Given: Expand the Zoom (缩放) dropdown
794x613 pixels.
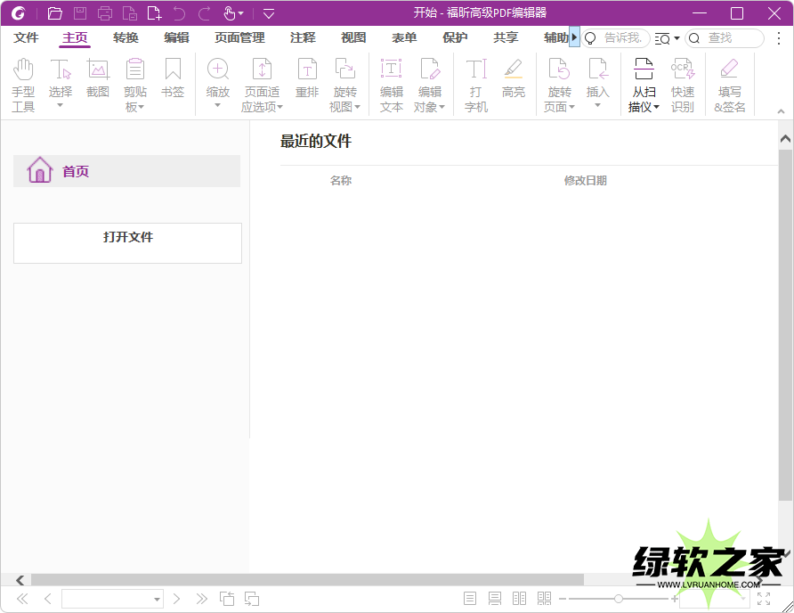Looking at the screenshot, I should [217, 106].
